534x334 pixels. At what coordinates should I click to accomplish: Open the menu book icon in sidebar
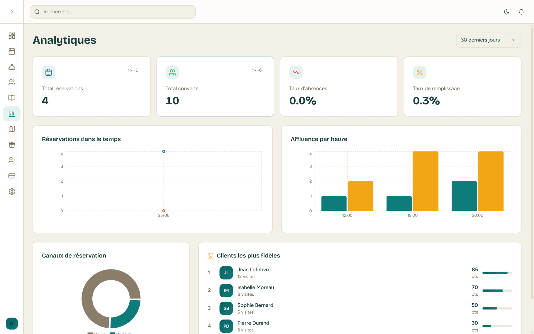[12, 98]
